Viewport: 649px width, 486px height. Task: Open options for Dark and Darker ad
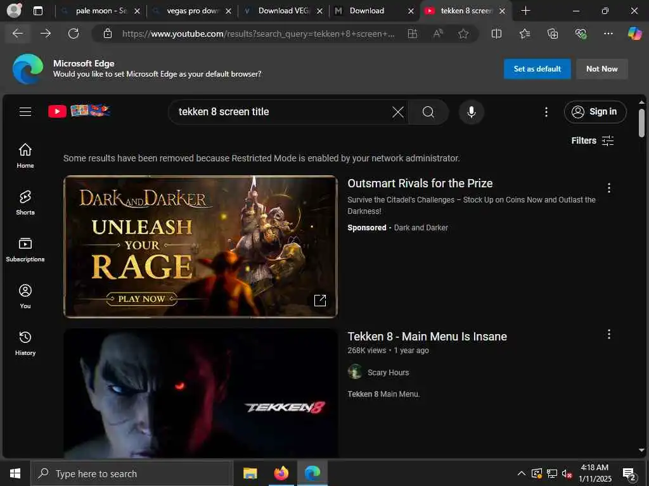609,188
